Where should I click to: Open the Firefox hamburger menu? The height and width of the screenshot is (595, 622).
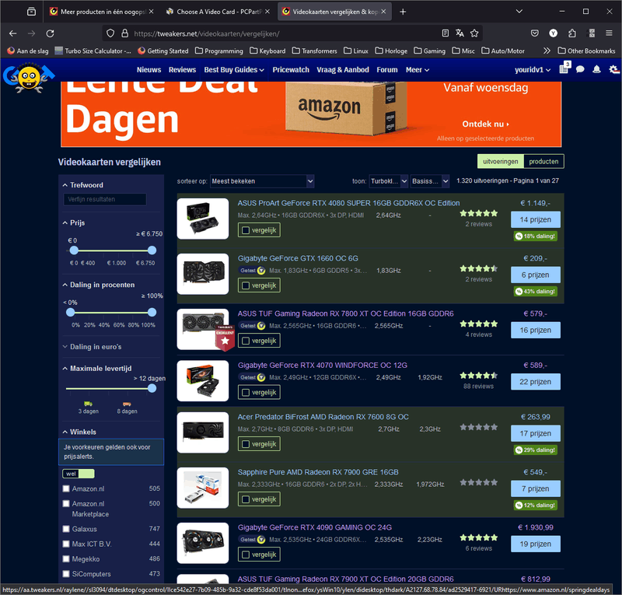tap(610, 33)
